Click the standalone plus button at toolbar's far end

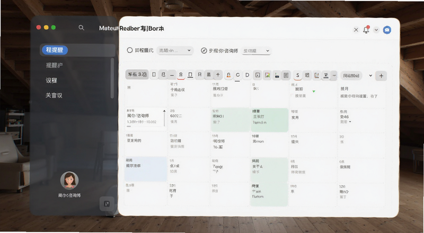click(x=381, y=76)
